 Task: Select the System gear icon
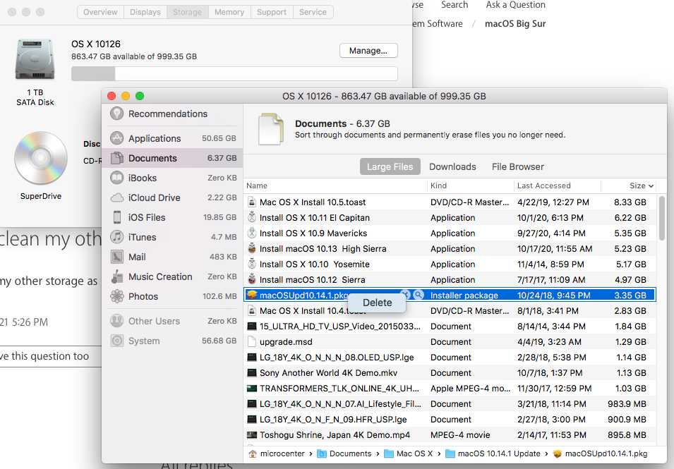coord(117,341)
